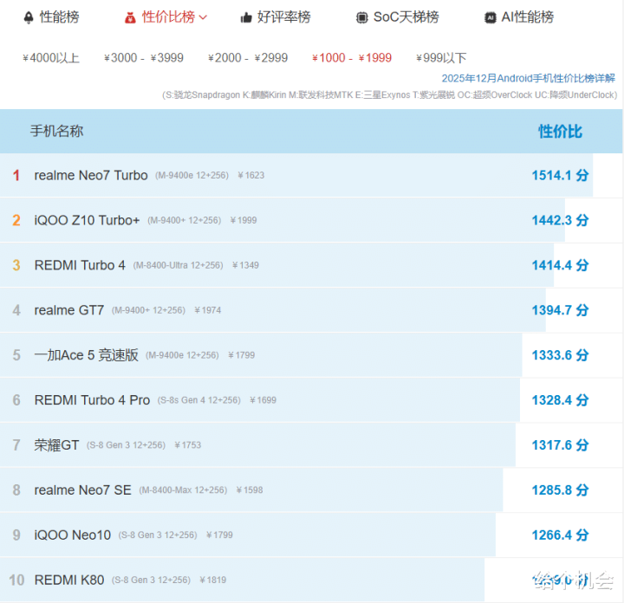Click the 1414.4 分 score
624x603 pixels.
tap(561, 265)
